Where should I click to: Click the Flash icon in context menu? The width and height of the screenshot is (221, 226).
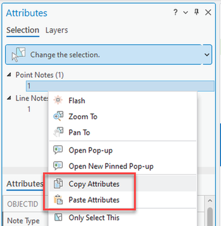58,100
